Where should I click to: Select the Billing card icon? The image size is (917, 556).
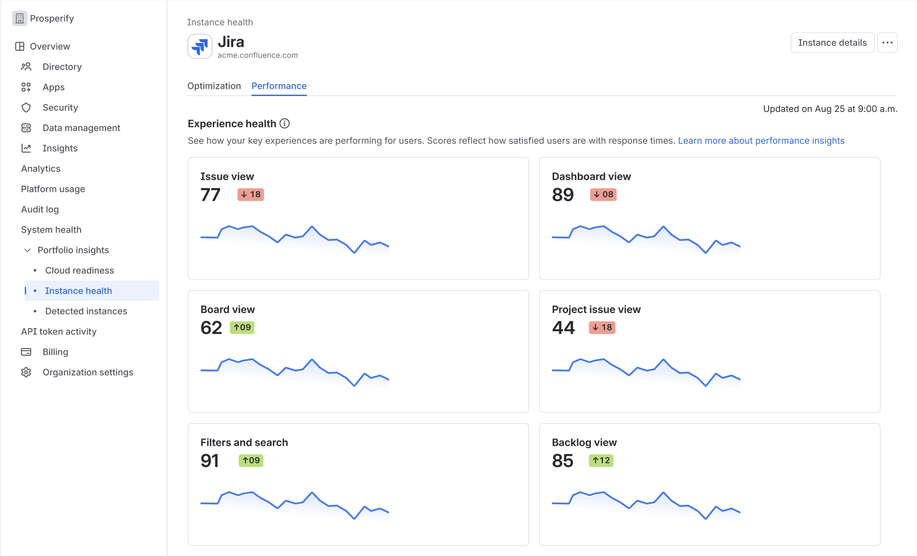tap(26, 352)
